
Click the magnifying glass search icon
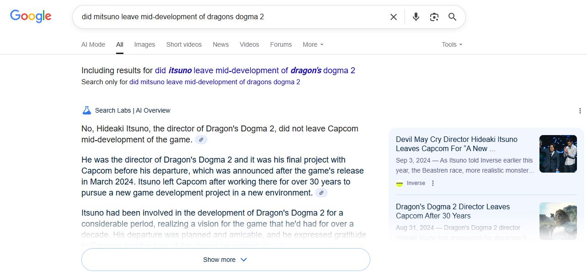click(452, 17)
